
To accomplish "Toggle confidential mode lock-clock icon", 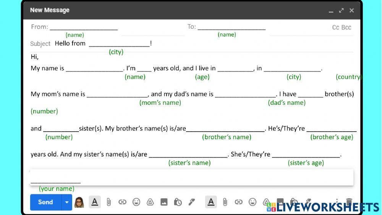I will pos(178,202).
